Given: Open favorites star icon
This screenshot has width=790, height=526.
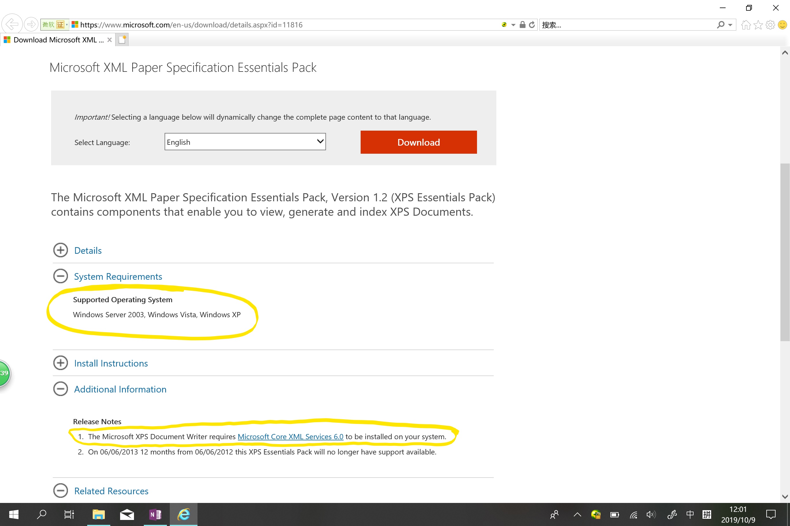Looking at the screenshot, I should tap(758, 25).
